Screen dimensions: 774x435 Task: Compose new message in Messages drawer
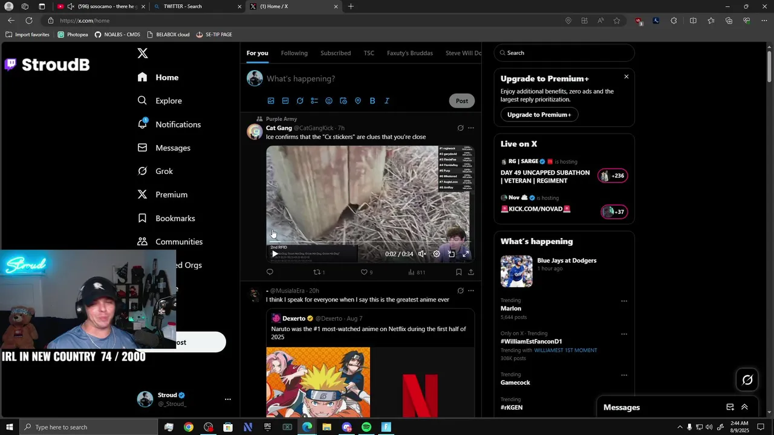pos(730,407)
